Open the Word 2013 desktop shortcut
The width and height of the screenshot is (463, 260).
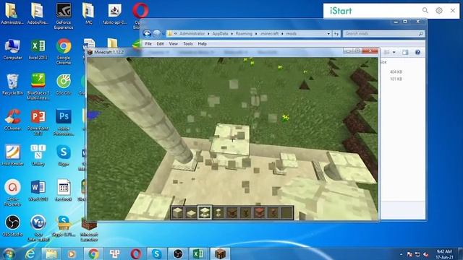38,191
